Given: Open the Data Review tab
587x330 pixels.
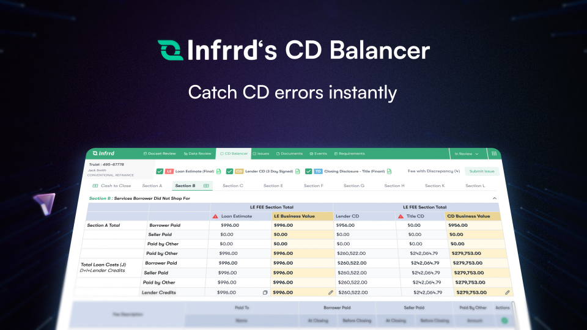Looking at the screenshot, I should (x=198, y=153).
